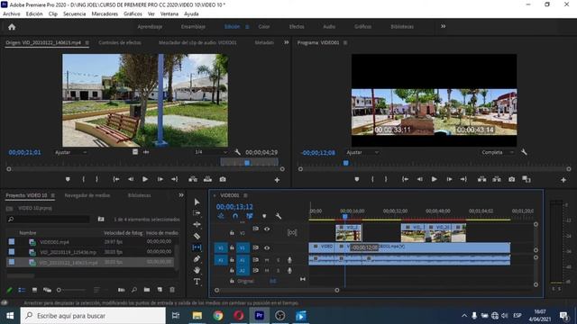The height and width of the screenshot is (324, 577).
Task: Click timeline playhead timecode 00;00;13;12
Action: (234, 207)
